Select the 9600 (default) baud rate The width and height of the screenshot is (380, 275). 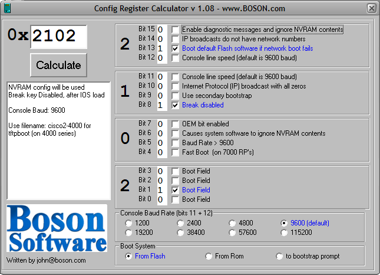(x=284, y=223)
